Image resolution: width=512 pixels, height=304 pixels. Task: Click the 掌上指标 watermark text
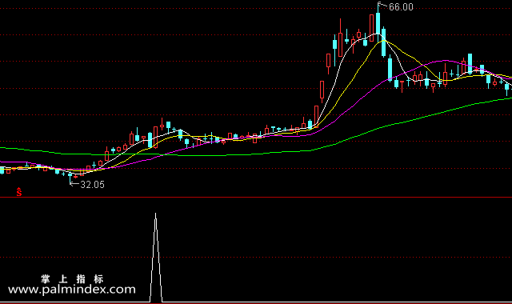pos(72,279)
